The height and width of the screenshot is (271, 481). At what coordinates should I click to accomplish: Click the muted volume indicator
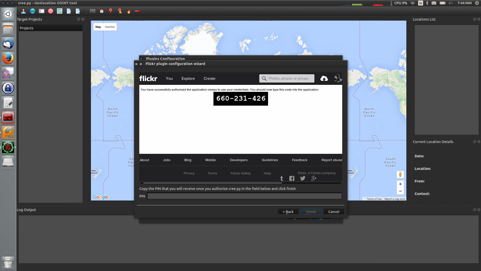[451, 3]
